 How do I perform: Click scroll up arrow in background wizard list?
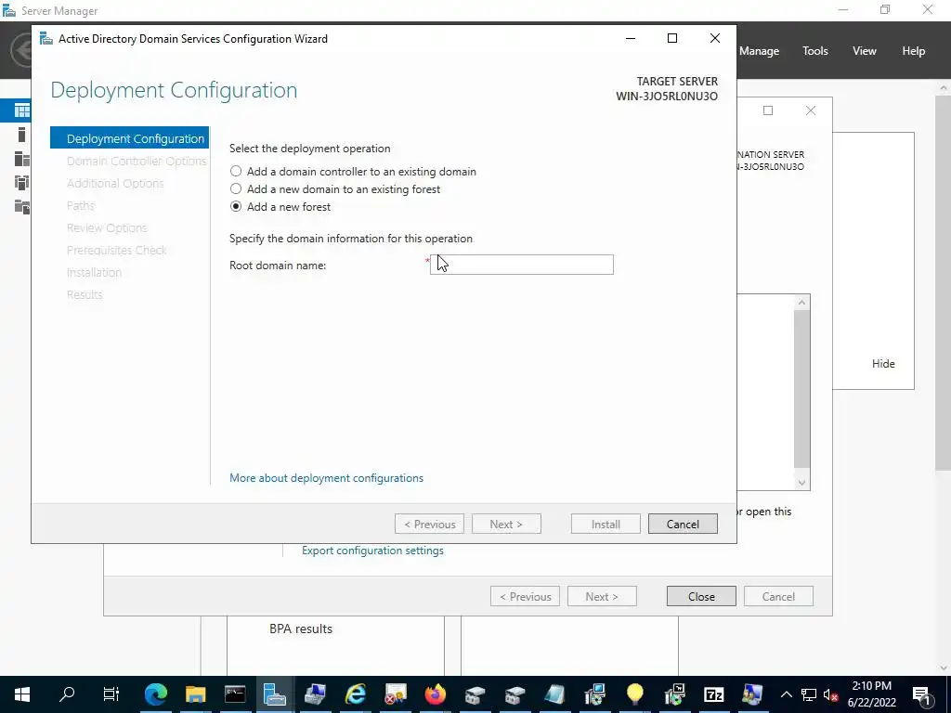tap(801, 302)
